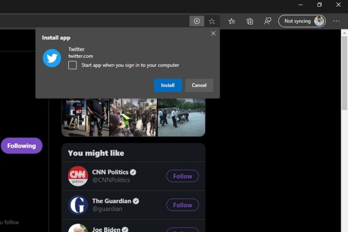Open the Joe Biden profile name
This screenshot has height=232, width=348.
[x=106, y=229]
